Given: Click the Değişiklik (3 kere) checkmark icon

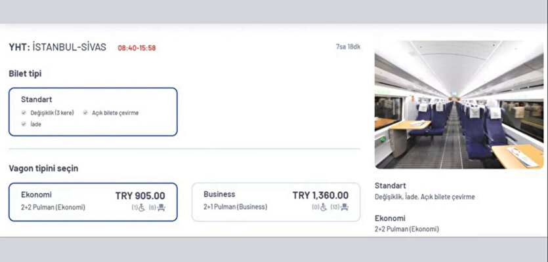Looking at the screenshot, I should (x=24, y=113).
